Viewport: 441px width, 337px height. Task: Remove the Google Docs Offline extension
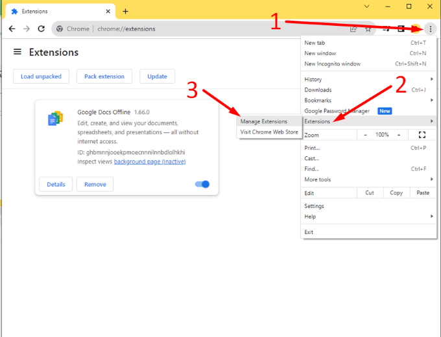(95, 184)
